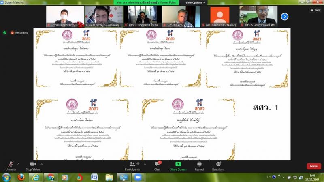This screenshot has height=182, width=324.
Task: Show next participant thumbnails with blue arrow
Action: [285, 17]
